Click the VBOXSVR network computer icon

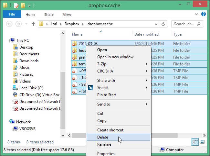(15, 129)
